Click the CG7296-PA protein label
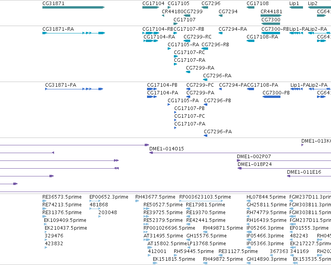The image size is (331, 265). [x=218, y=132]
